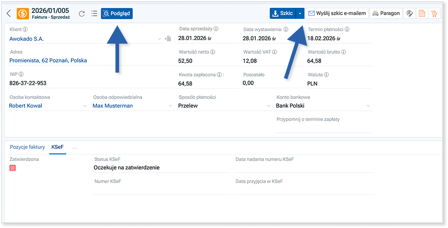The image size is (448, 228).
Task: Open the Osoba odpowiedzialna dropdown
Action: point(169,106)
